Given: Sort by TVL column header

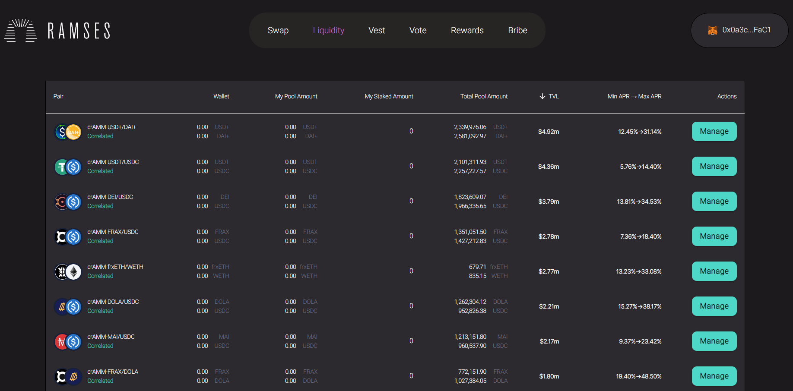Looking at the screenshot, I should (554, 96).
